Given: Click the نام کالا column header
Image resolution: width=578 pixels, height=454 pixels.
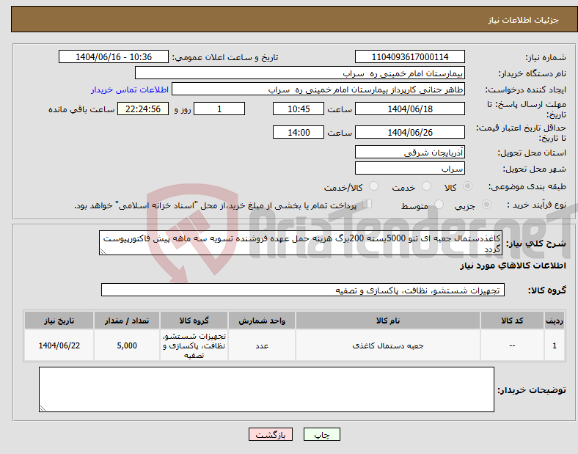Looking at the screenshot, I should (x=388, y=321).
